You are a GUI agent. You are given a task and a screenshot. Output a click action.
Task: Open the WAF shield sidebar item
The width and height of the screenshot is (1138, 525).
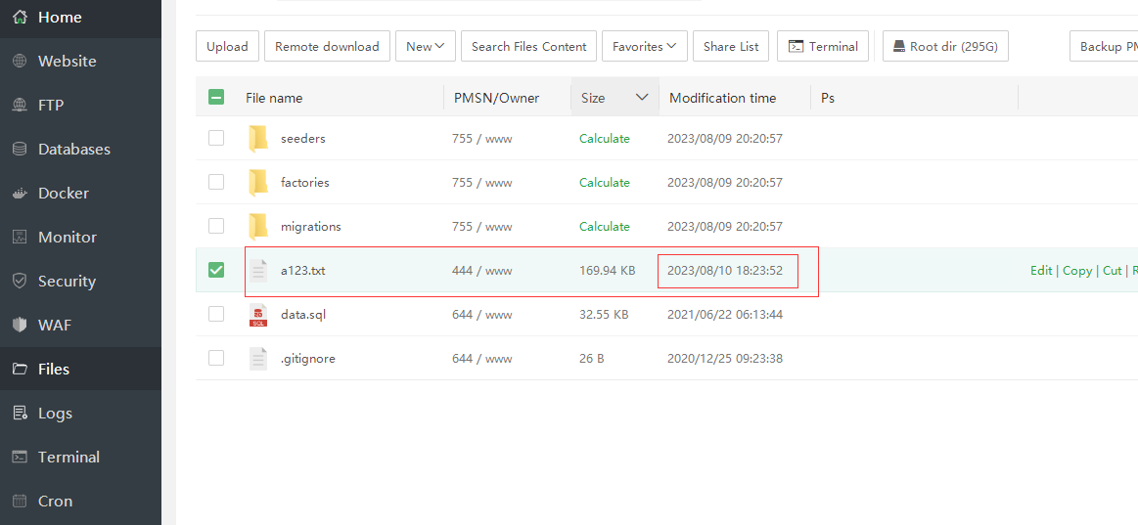54,326
